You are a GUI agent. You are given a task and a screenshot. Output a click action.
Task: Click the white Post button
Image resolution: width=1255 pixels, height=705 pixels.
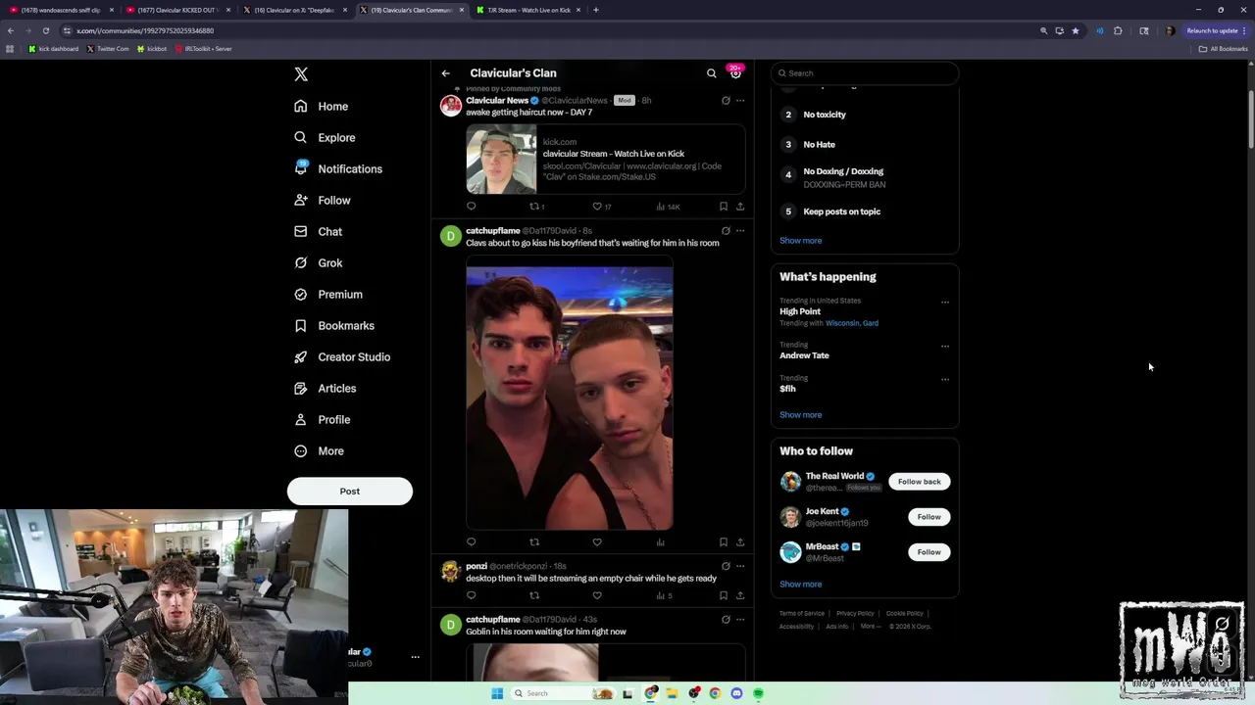click(350, 491)
